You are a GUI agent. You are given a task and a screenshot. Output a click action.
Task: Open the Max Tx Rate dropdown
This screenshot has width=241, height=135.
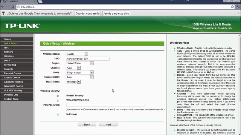click(x=73, y=82)
